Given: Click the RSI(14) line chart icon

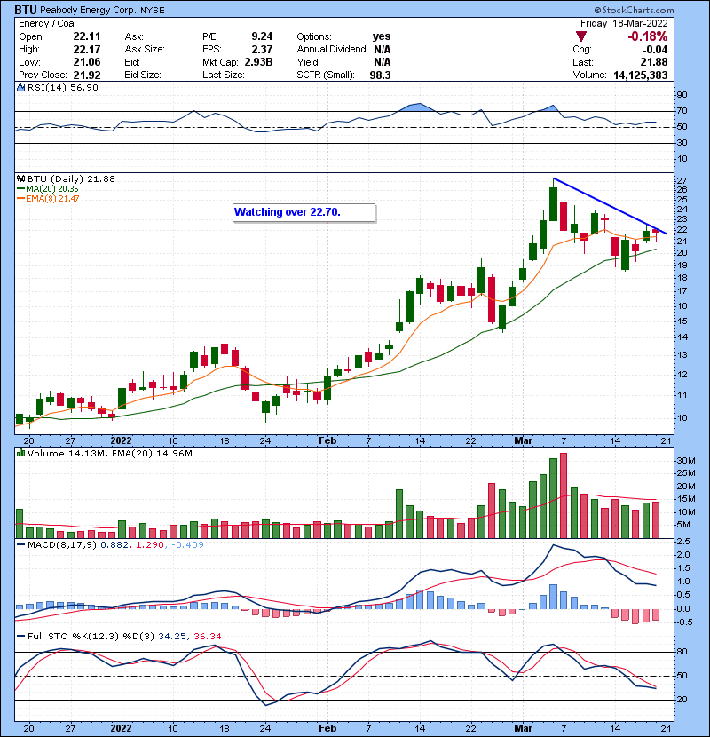Looking at the screenshot, I should click(20, 87).
